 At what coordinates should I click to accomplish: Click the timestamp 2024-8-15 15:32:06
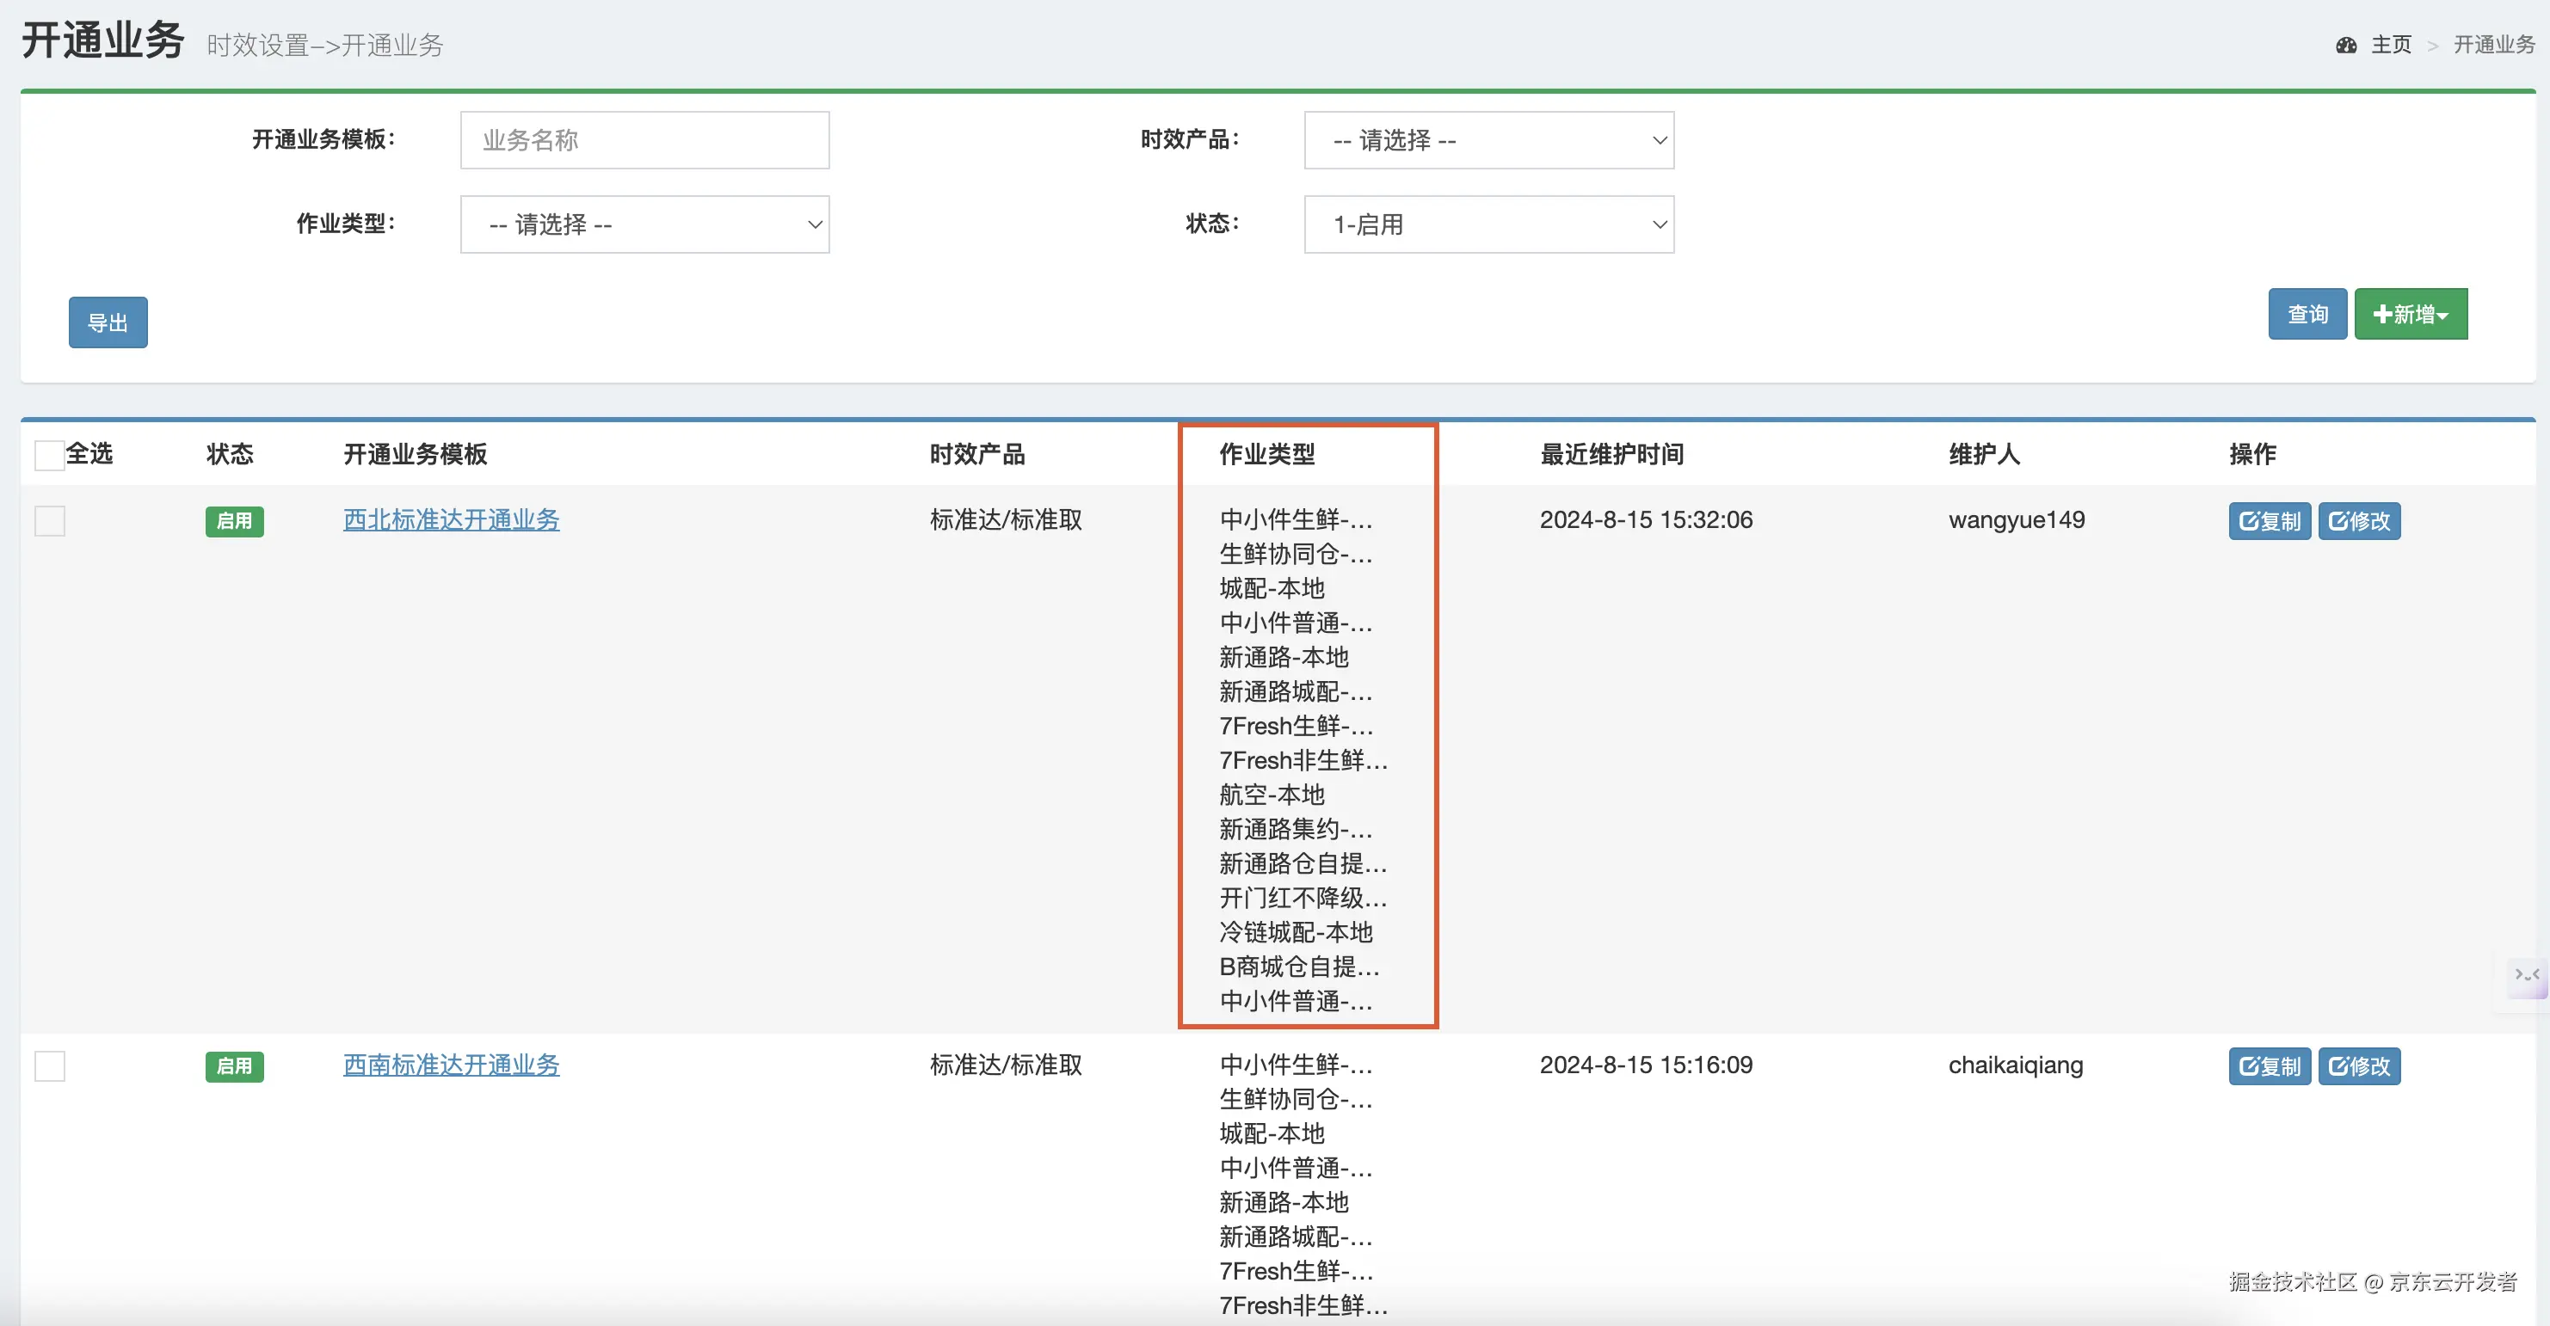point(1645,519)
